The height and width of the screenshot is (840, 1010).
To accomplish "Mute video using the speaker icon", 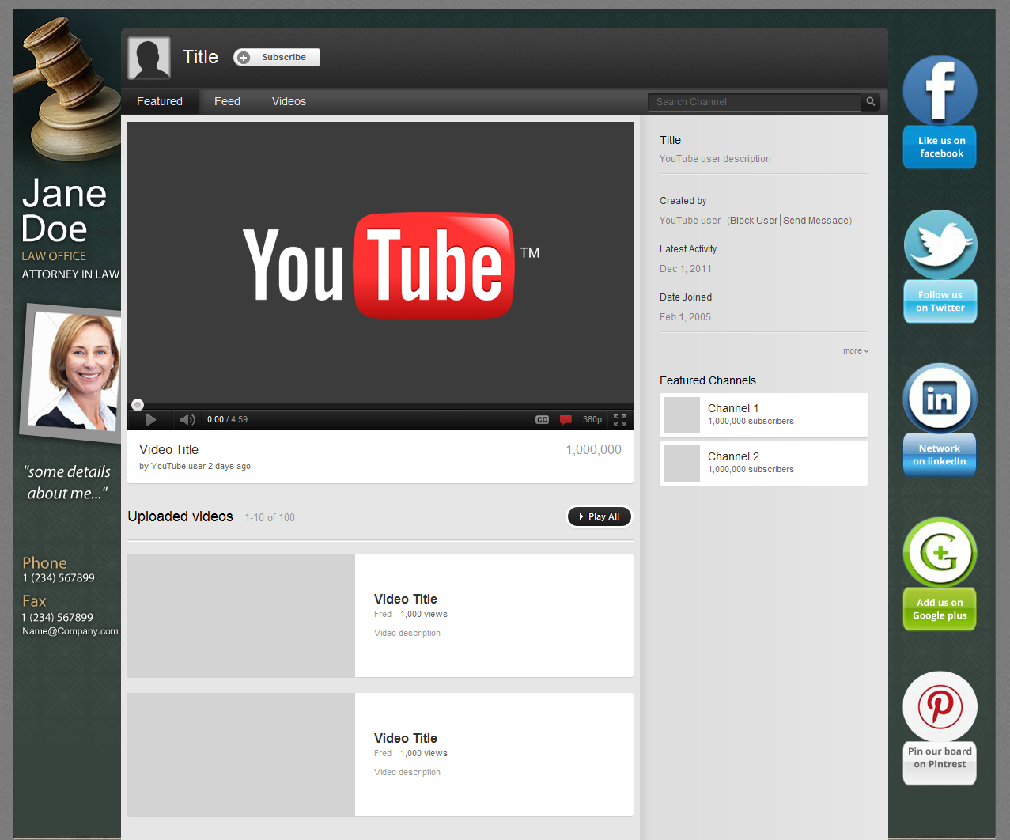I will [x=187, y=420].
